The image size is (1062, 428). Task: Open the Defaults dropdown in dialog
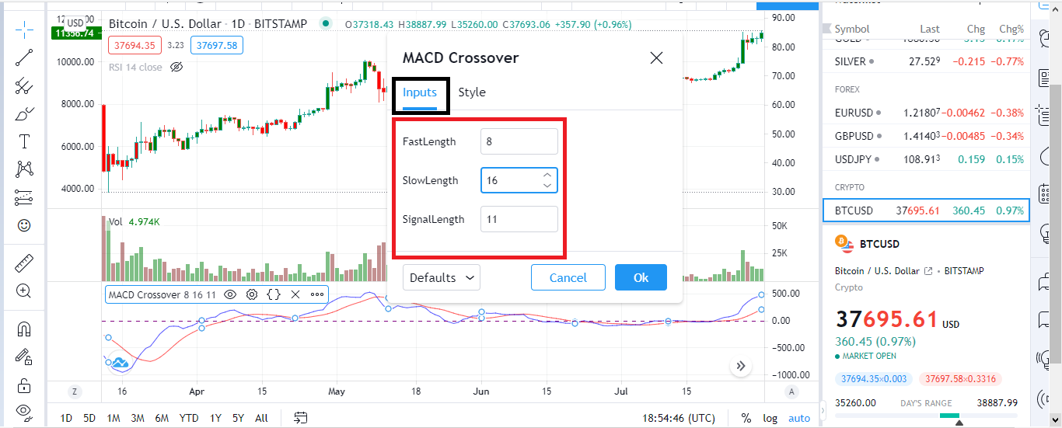tap(442, 277)
